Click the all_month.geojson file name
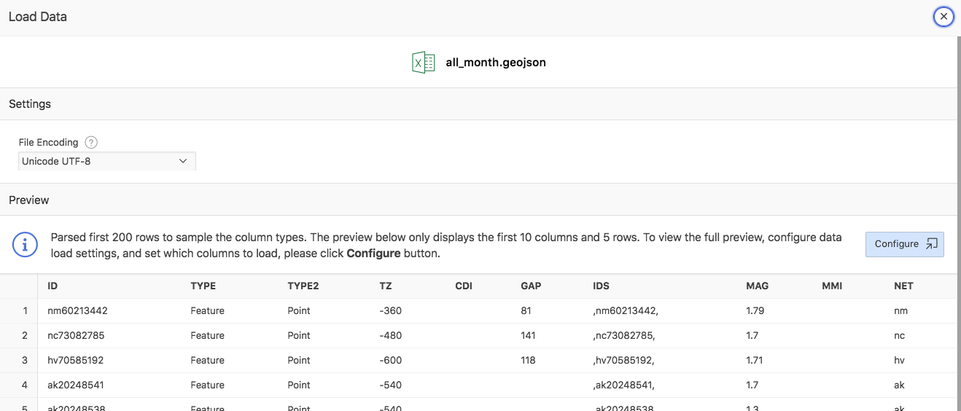 click(x=496, y=63)
